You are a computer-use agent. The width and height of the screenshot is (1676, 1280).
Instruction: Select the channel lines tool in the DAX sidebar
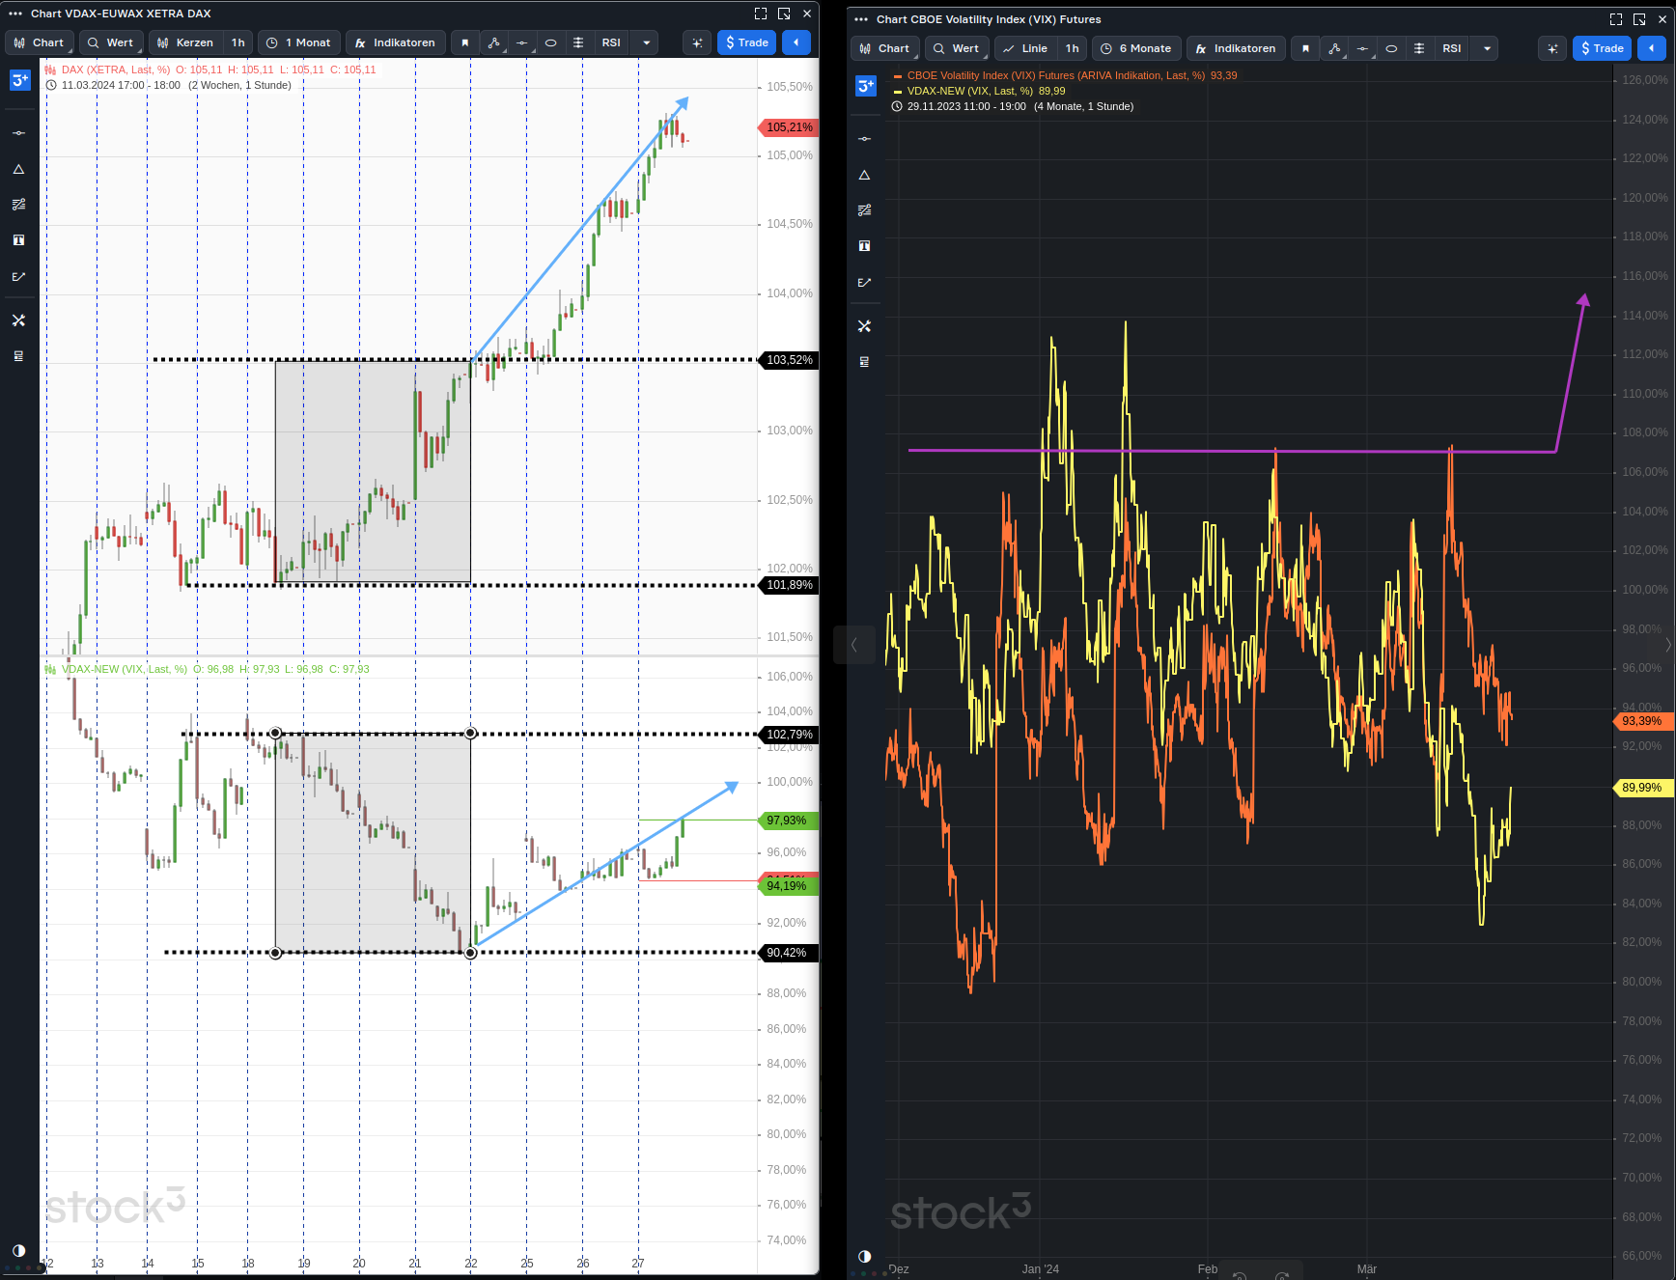[x=18, y=205]
